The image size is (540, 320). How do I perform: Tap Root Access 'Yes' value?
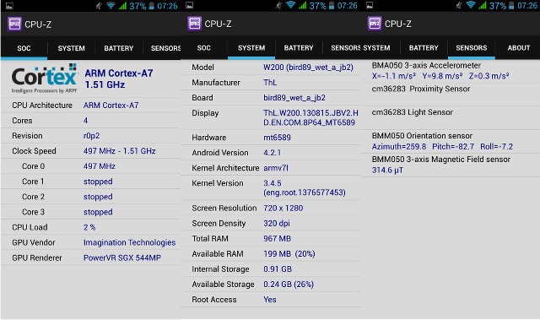[270, 300]
